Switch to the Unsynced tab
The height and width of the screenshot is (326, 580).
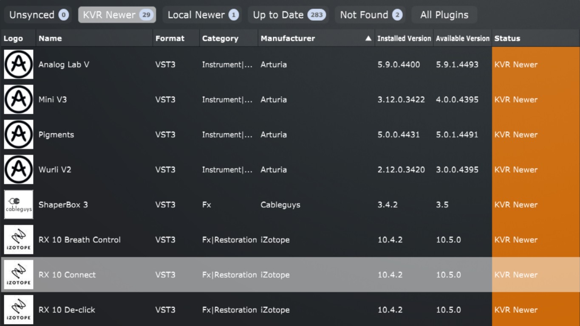coord(39,15)
